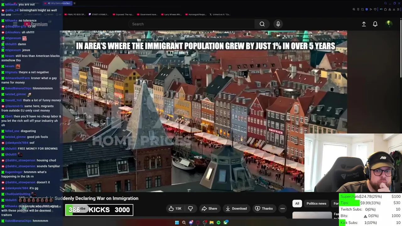The image size is (402, 226).
Task: Like the video with 15K likes
Action: 175,208
